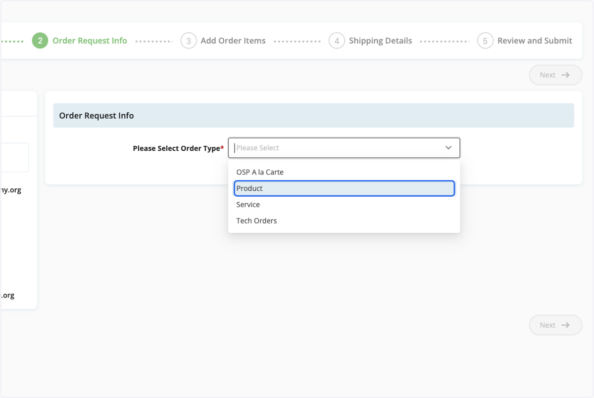Viewport: 594px width, 398px height.
Task: Click the Please Select Order Type label
Action: (x=178, y=148)
